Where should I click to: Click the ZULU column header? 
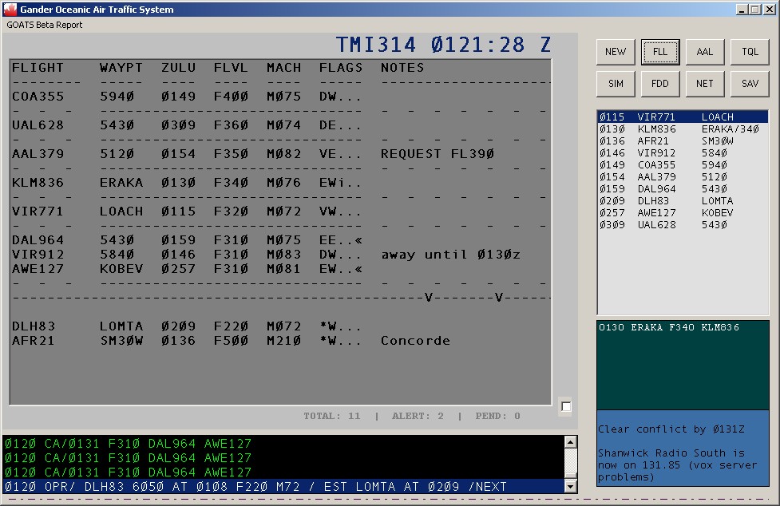[x=178, y=68]
